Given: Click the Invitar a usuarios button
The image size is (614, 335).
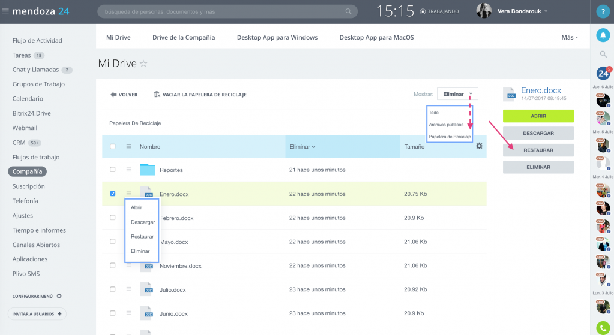Looking at the screenshot, I should click(x=37, y=314).
